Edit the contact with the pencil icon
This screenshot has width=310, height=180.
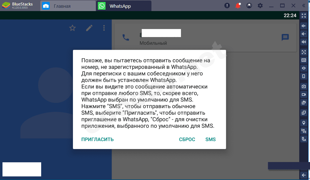coord(89,28)
